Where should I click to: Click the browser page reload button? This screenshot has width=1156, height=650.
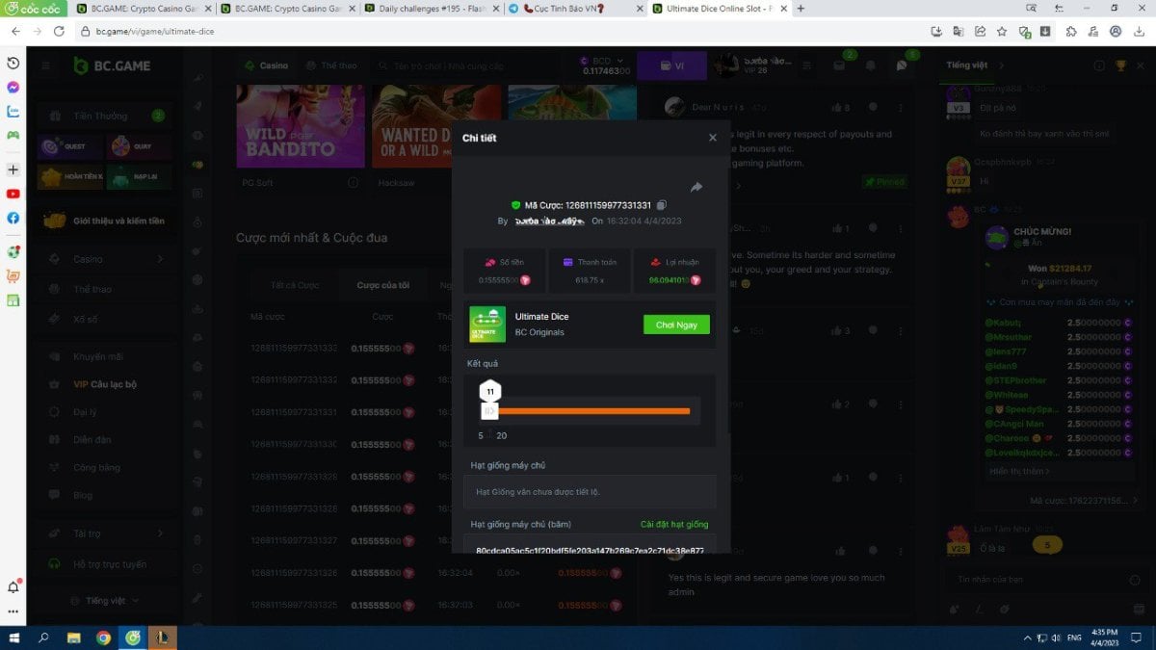pyautogui.click(x=59, y=31)
